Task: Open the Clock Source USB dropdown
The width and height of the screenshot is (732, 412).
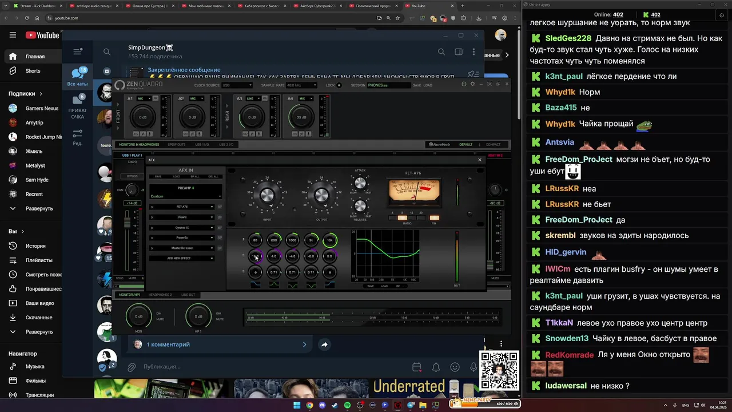Action: click(237, 85)
